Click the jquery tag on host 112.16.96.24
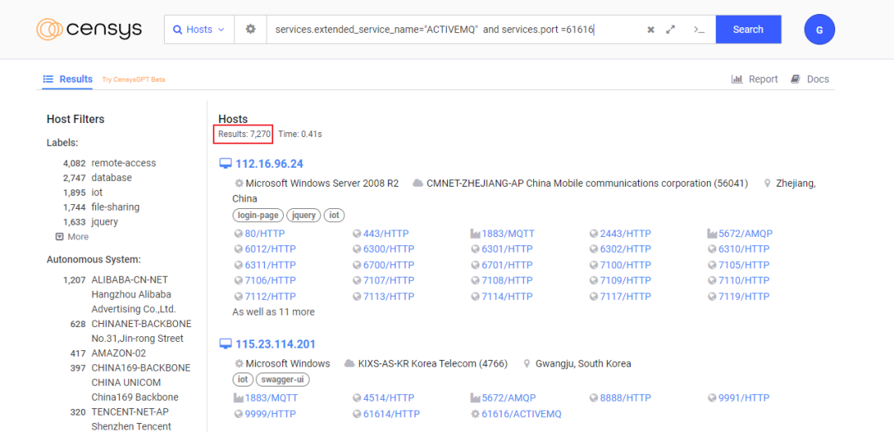This screenshot has height=432, width=894. click(304, 215)
